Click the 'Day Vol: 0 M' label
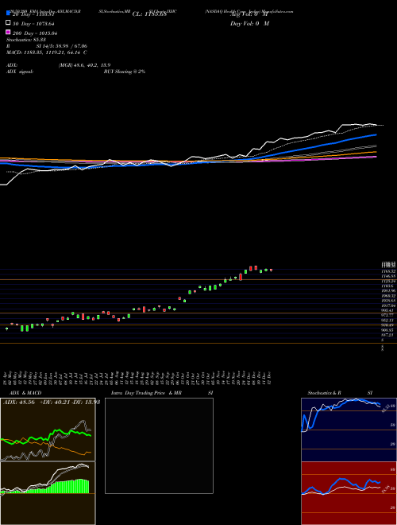Image resolution: width=397 pixels, height=525 pixels. [x=249, y=24]
